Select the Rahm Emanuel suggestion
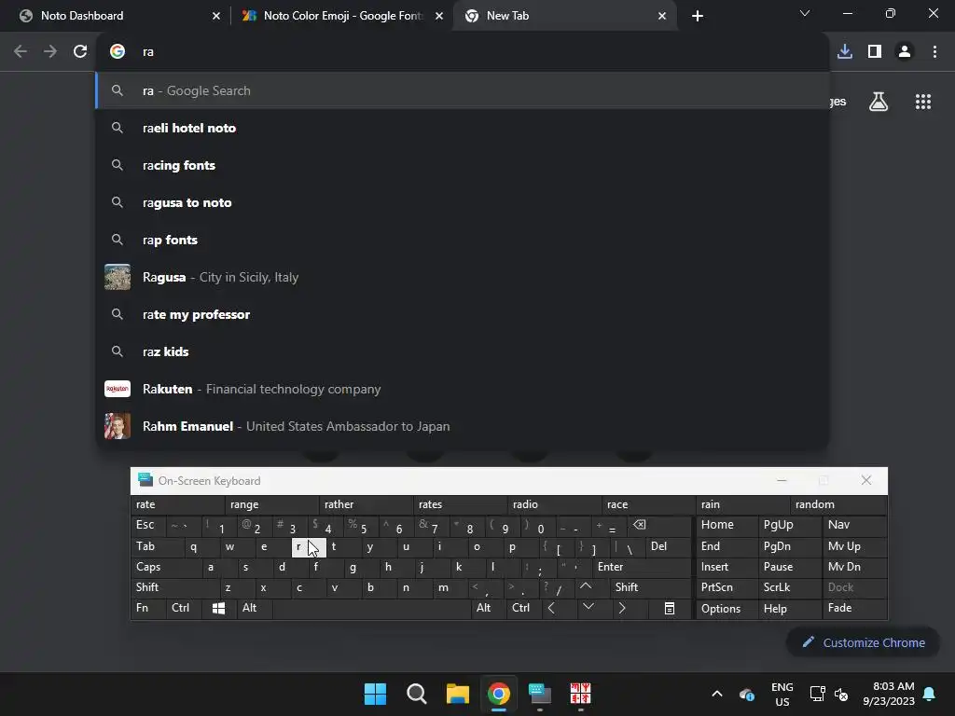The width and height of the screenshot is (955, 716). coord(463,426)
